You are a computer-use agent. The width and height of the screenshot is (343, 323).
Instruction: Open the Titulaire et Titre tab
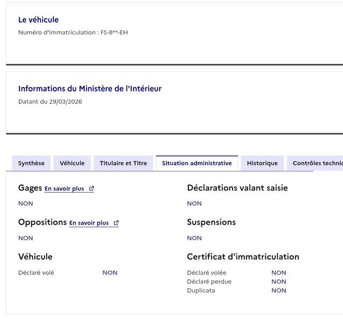tap(123, 163)
